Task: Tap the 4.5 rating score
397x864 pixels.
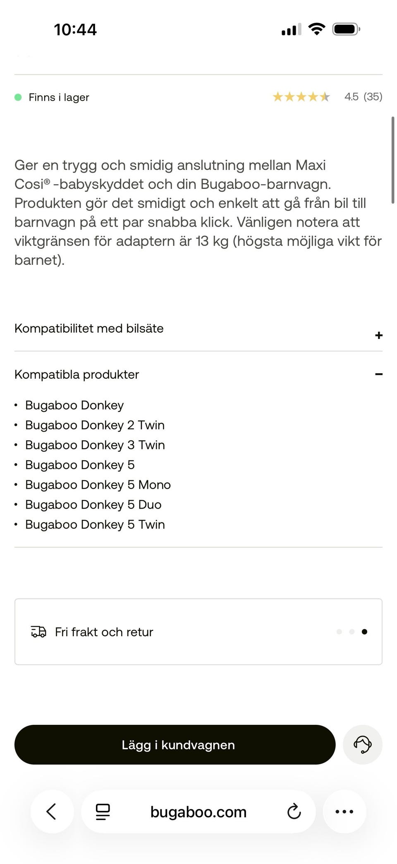Action: click(352, 97)
